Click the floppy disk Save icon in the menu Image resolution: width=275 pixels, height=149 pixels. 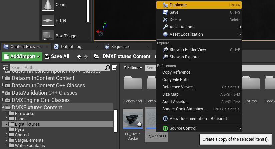point(165,12)
